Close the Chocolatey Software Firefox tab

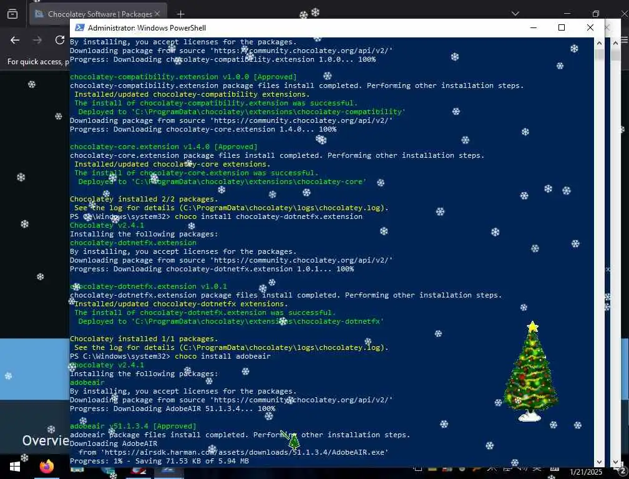pyautogui.click(x=157, y=14)
